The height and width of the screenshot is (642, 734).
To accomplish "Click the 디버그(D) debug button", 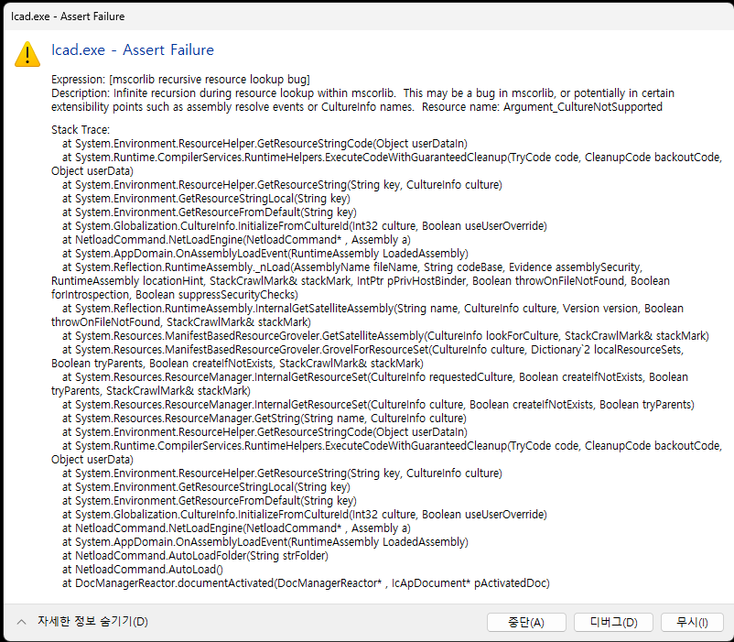I will tap(613, 622).
